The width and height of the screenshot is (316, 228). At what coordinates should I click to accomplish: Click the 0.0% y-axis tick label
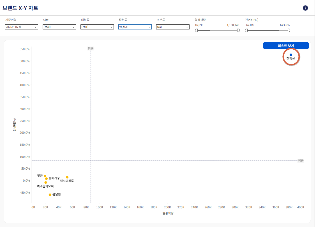point(26,181)
